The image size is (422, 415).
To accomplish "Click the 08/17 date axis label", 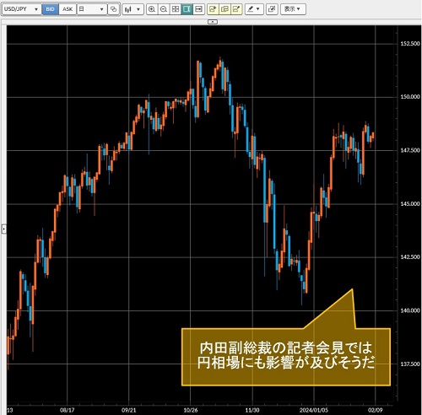I will click(x=67, y=410).
